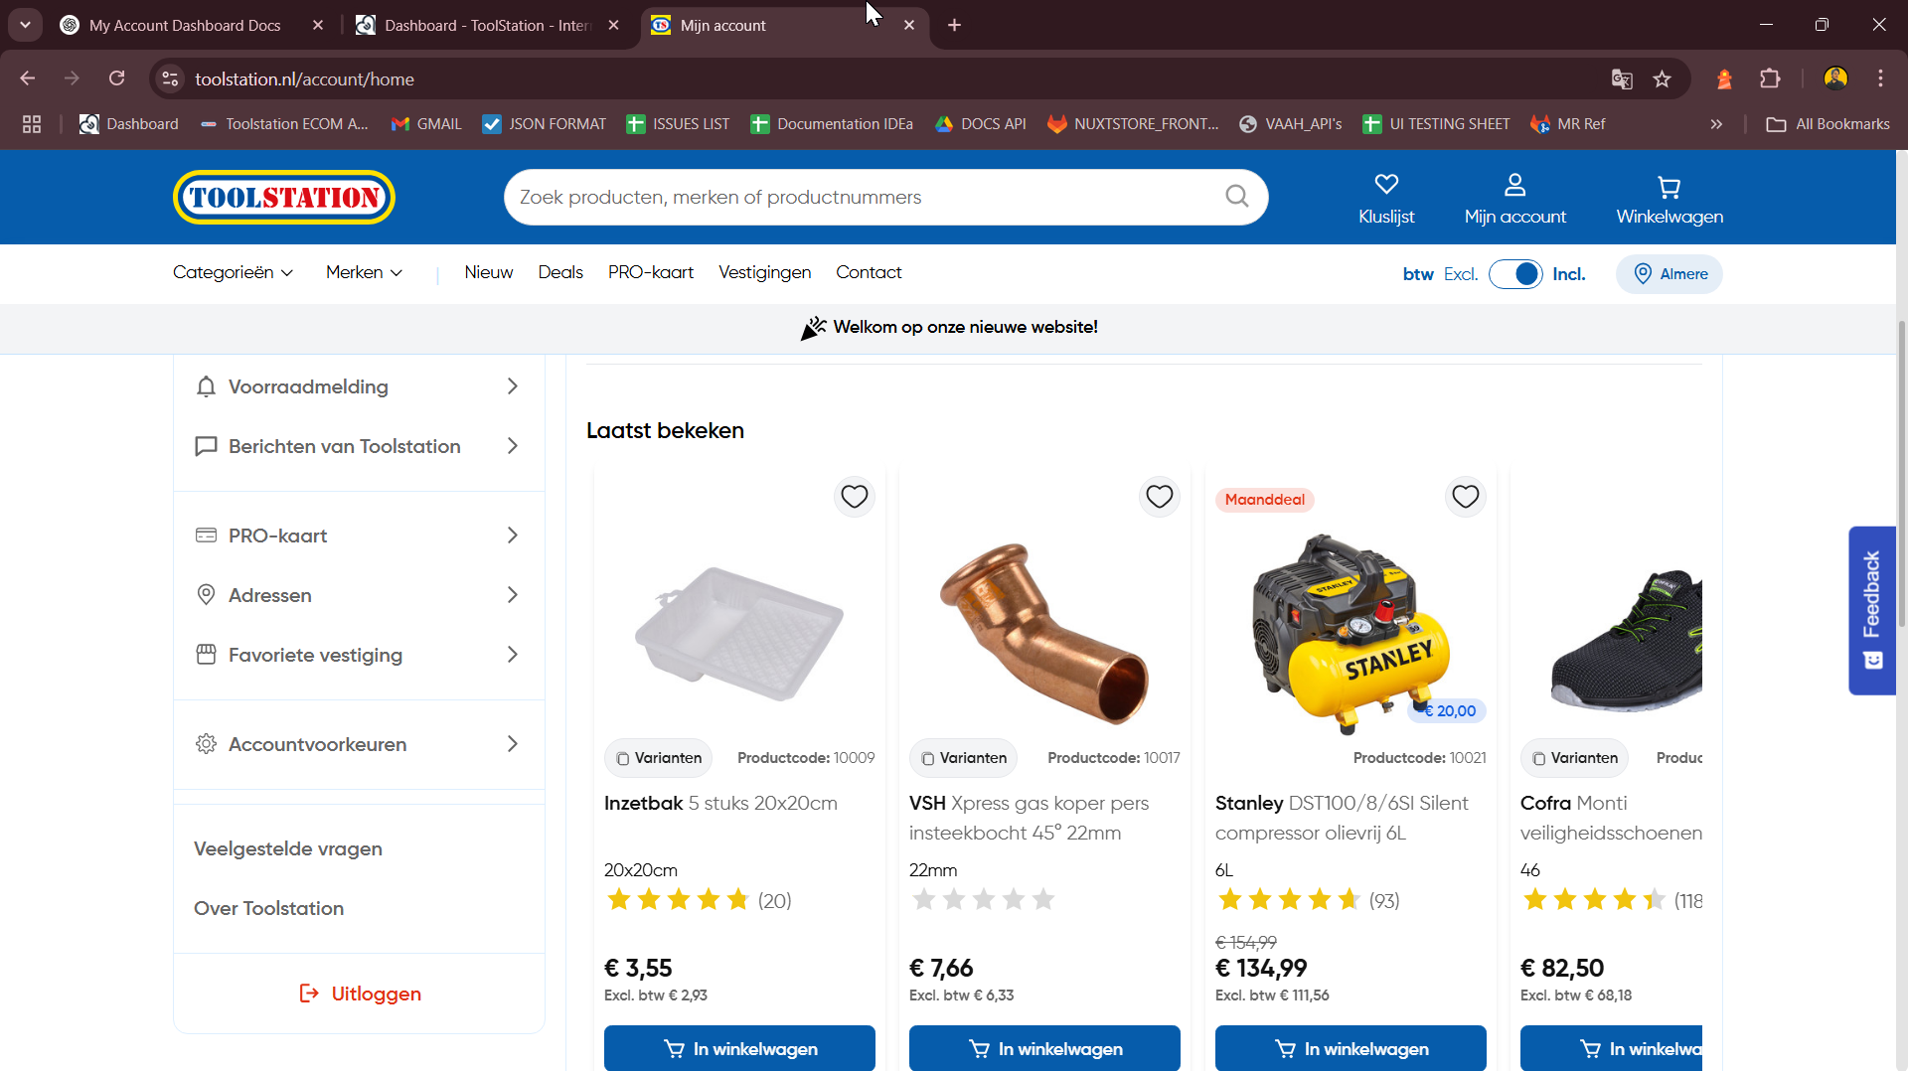Click the Toolstation logo
This screenshot has width=1908, height=1071.
[283, 197]
